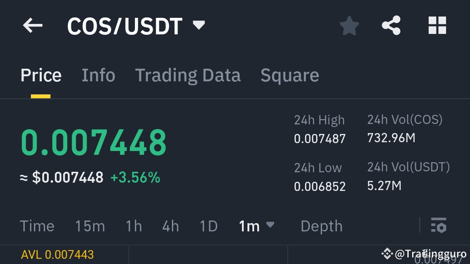Click the back arrow to leave the pair

pos(32,25)
